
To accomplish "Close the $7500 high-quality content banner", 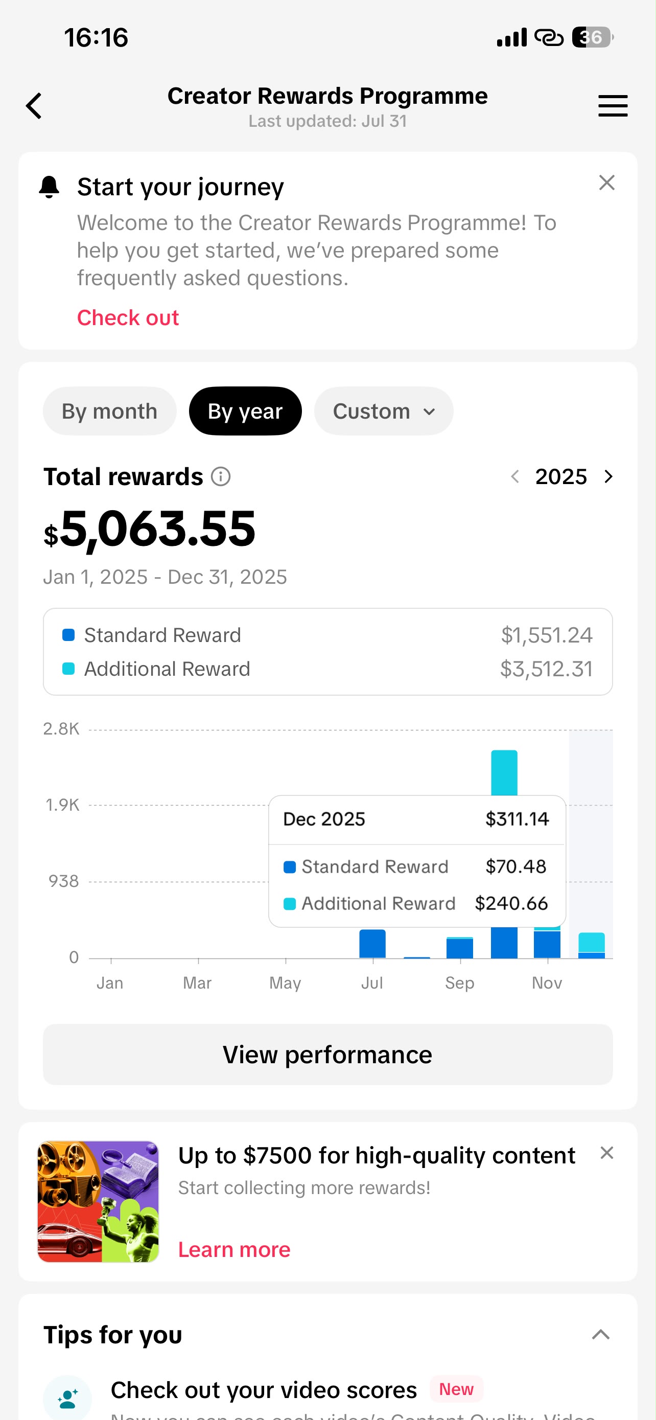I will coord(606,1153).
